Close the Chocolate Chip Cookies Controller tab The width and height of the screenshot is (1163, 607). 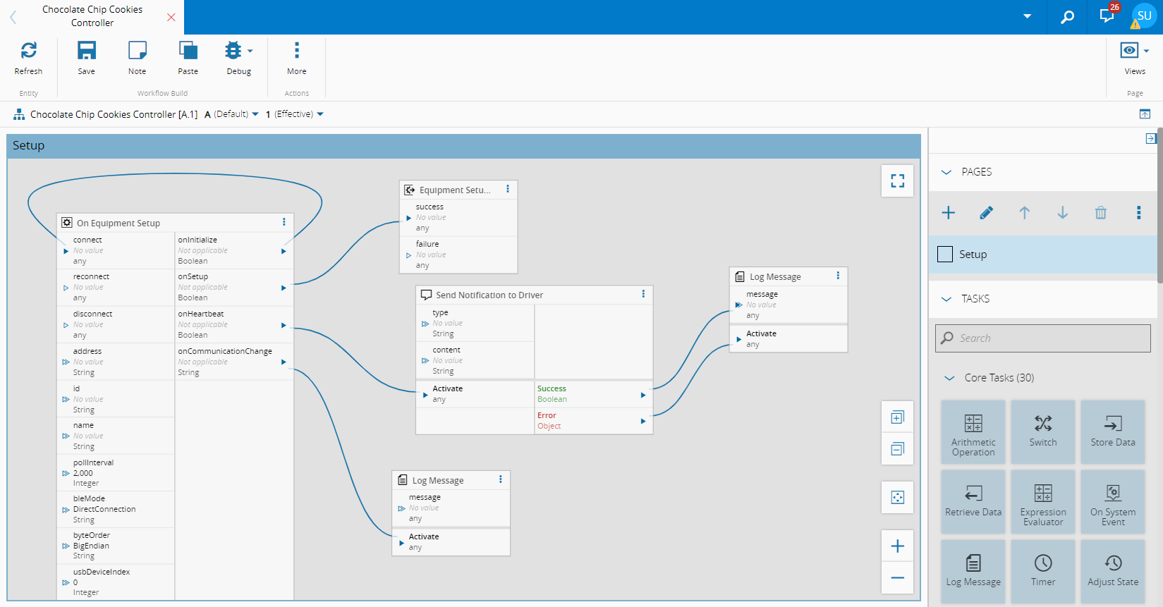[171, 17]
